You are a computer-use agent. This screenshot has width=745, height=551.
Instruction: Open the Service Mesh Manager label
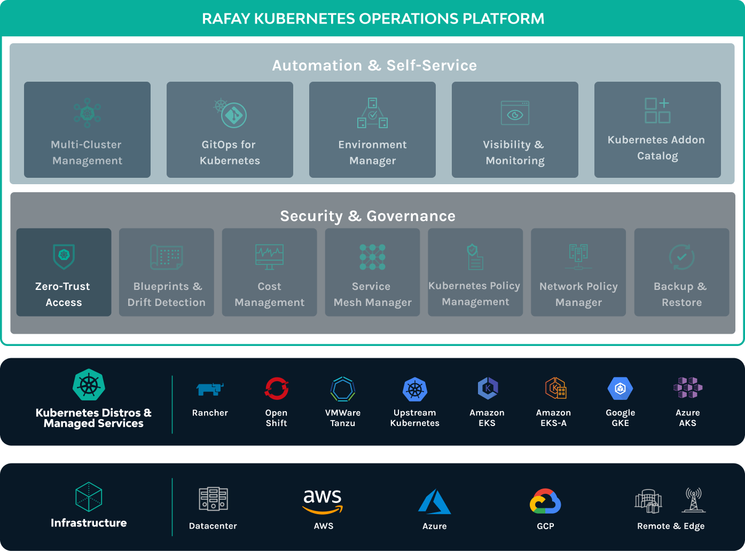click(373, 294)
